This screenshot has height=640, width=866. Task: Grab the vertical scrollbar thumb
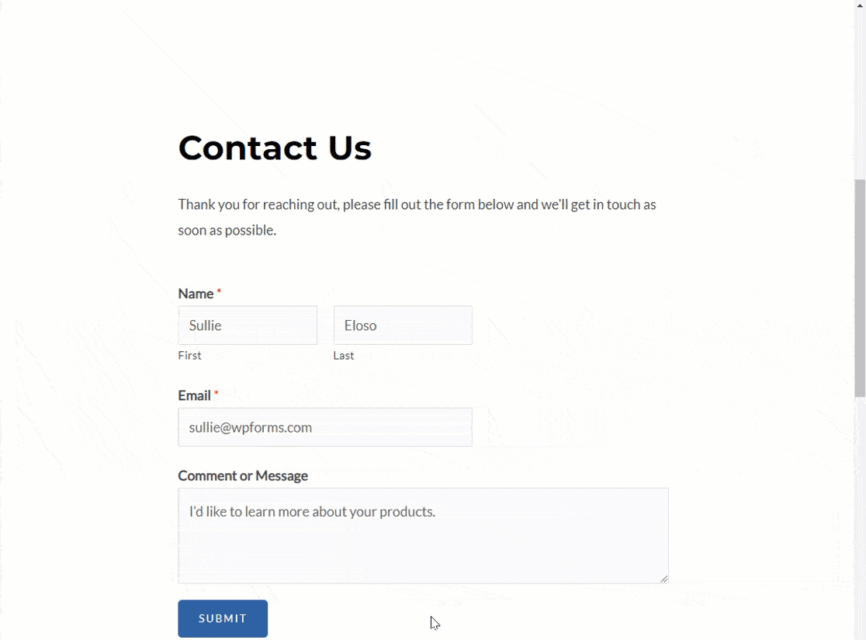click(x=860, y=287)
